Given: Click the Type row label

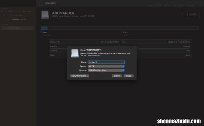Looking at the screenshot, I should (x=123, y=42).
